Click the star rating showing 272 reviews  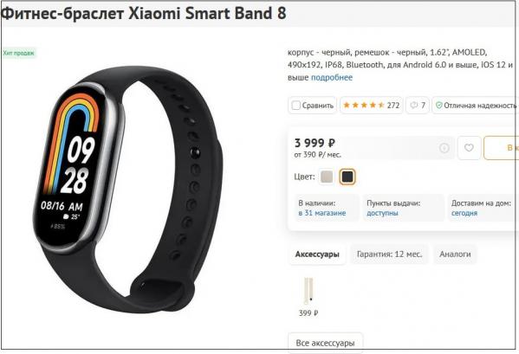372,105
